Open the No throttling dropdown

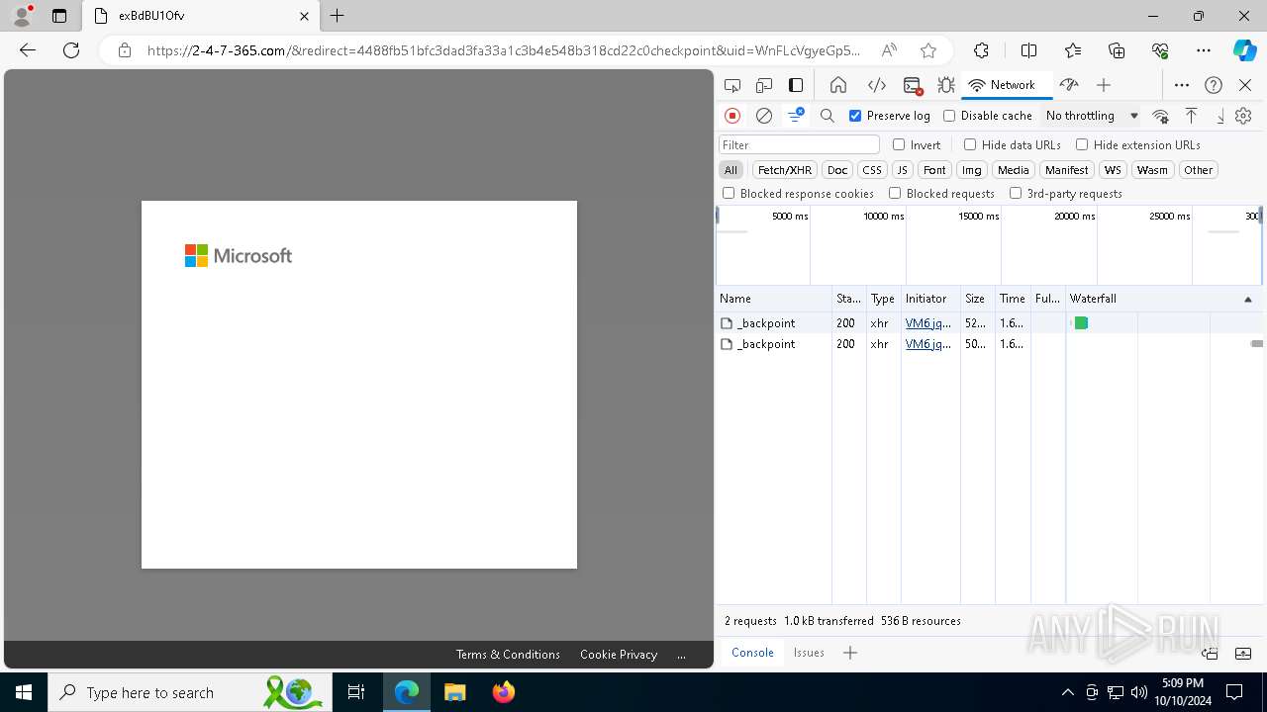pos(1092,116)
